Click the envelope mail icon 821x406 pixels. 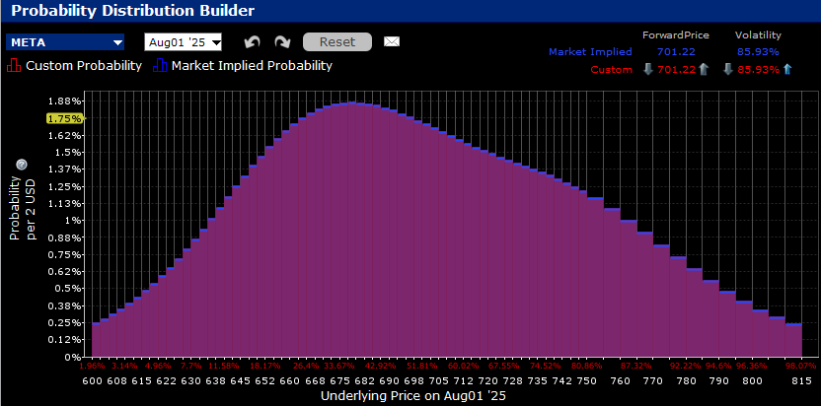pyautogui.click(x=392, y=42)
